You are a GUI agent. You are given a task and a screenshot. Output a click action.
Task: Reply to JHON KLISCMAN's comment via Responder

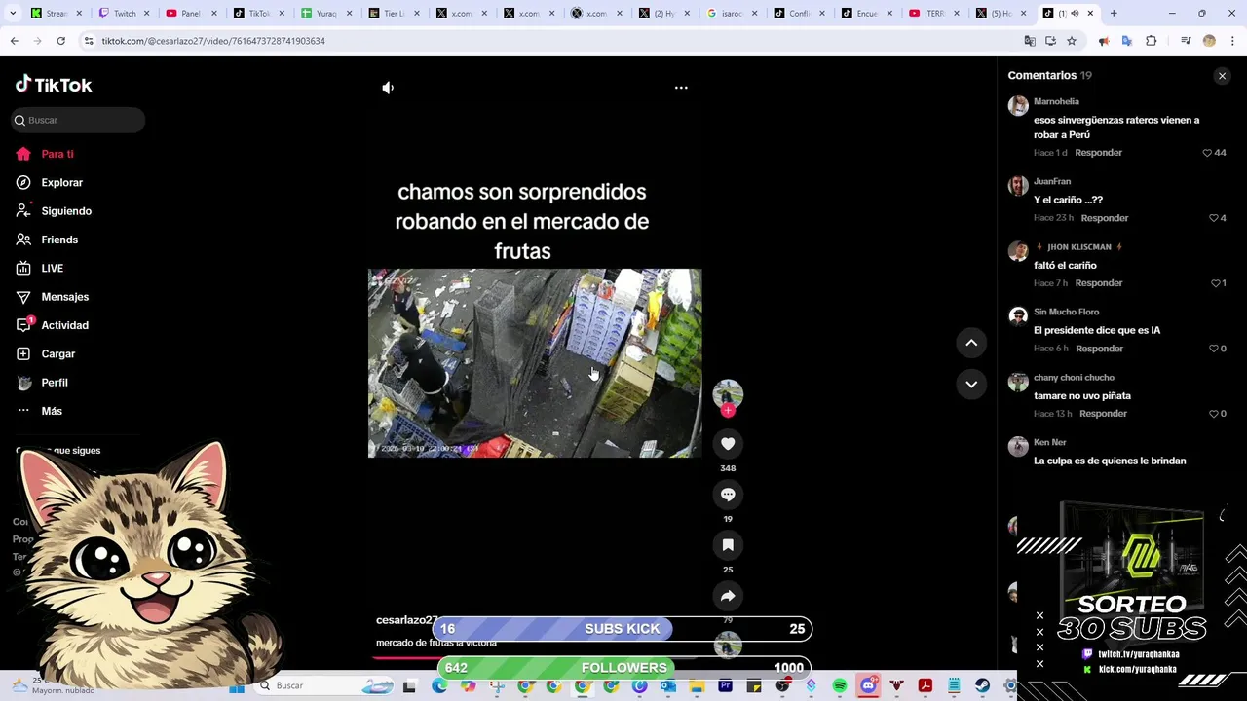[1098, 283]
